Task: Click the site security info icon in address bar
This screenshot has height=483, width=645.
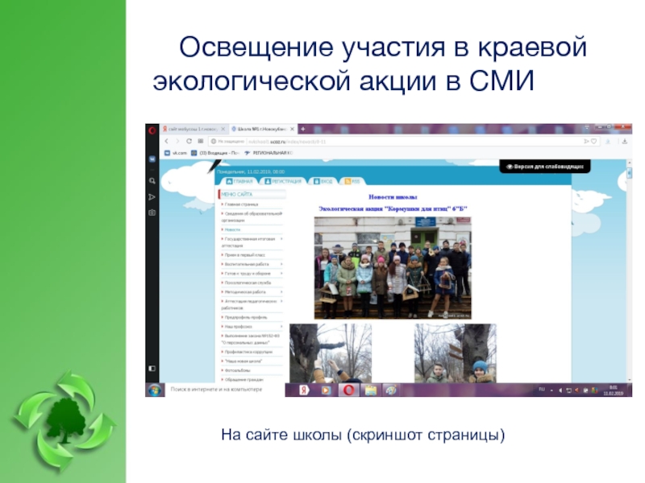Action: [214, 142]
